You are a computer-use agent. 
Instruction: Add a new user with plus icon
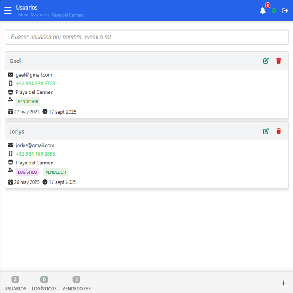pos(283,283)
